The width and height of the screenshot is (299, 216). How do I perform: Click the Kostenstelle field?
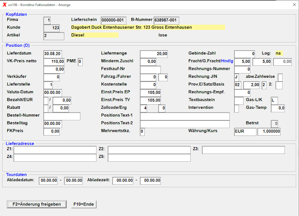point(148,85)
